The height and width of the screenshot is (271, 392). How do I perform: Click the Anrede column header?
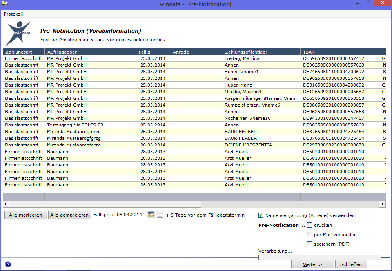coord(196,52)
